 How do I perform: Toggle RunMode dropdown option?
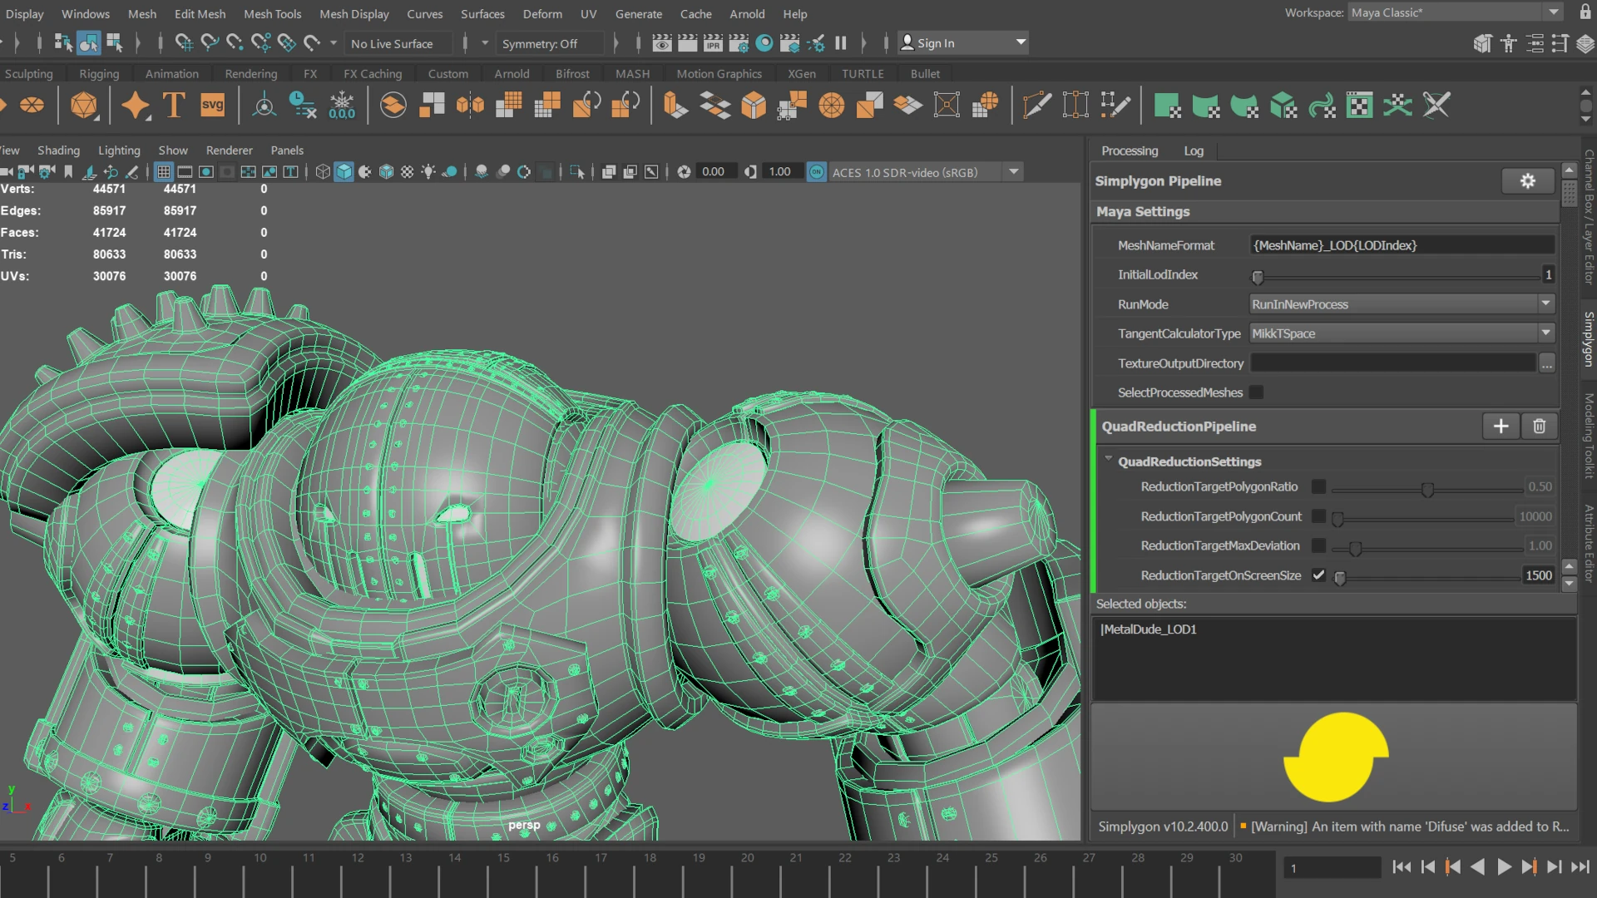pyautogui.click(x=1548, y=303)
